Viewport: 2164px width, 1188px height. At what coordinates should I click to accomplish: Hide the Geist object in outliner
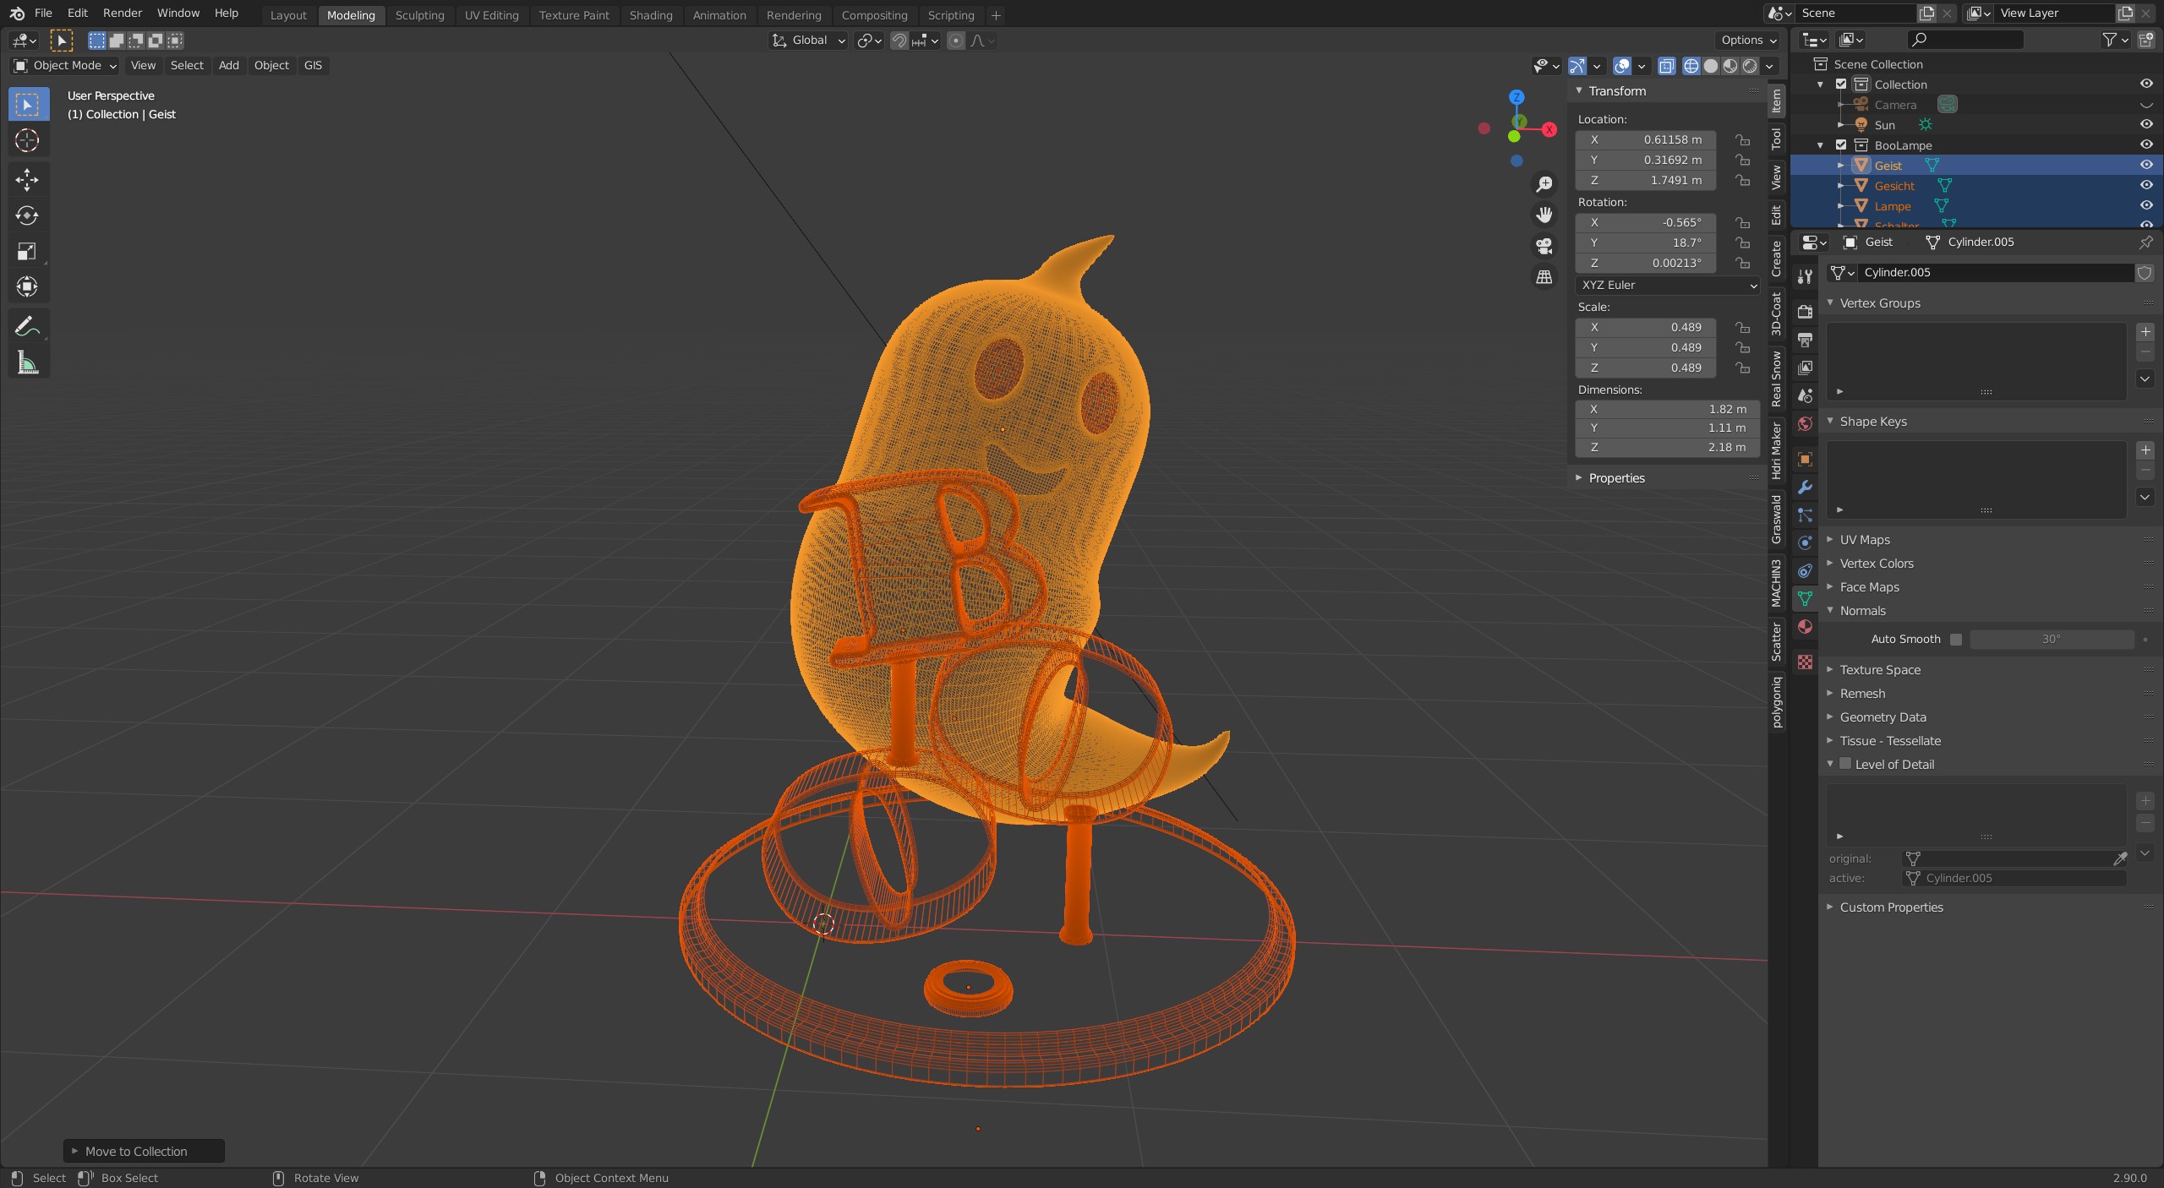click(x=2145, y=166)
